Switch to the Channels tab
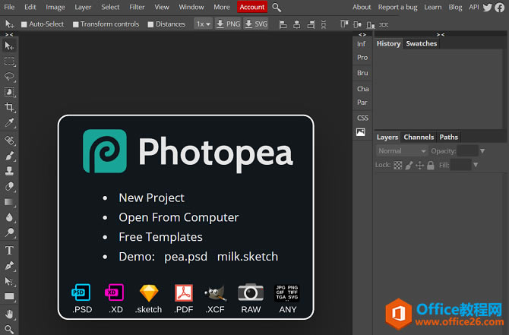509x335 pixels. [419, 137]
